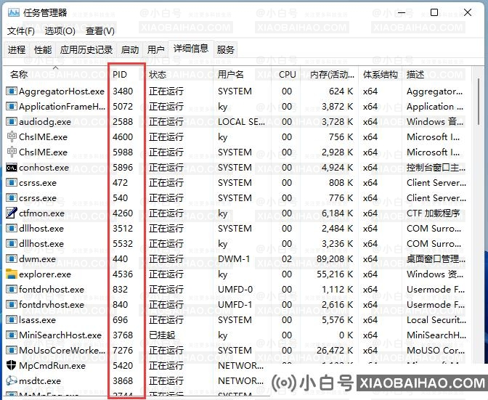Click the dllhost.exe icon with PID 3512

[12, 228]
